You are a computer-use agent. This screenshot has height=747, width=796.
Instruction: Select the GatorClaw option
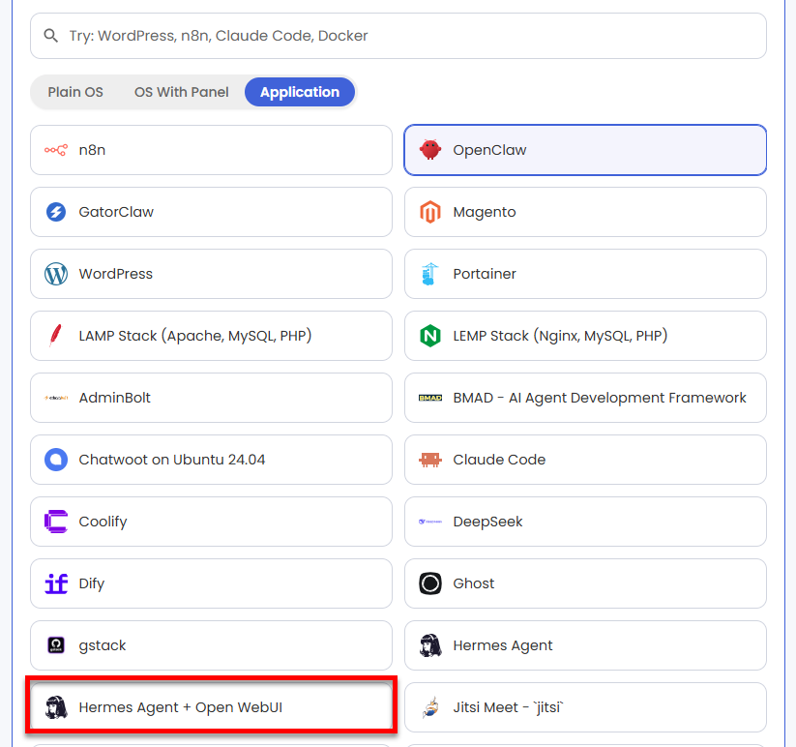211,212
